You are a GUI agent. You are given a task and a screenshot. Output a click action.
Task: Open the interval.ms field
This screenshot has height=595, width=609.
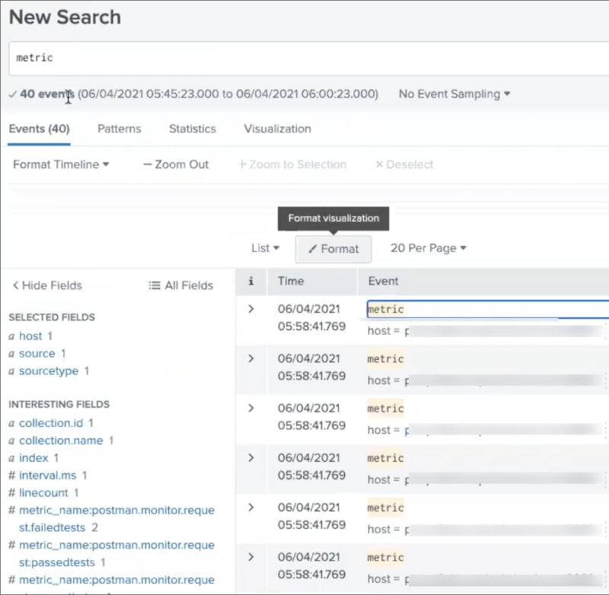[47, 476]
